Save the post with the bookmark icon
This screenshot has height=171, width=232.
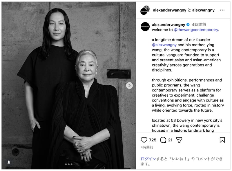[222, 140]
